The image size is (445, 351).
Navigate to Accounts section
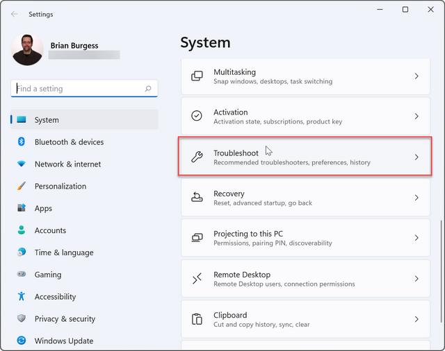coord(50,230)
